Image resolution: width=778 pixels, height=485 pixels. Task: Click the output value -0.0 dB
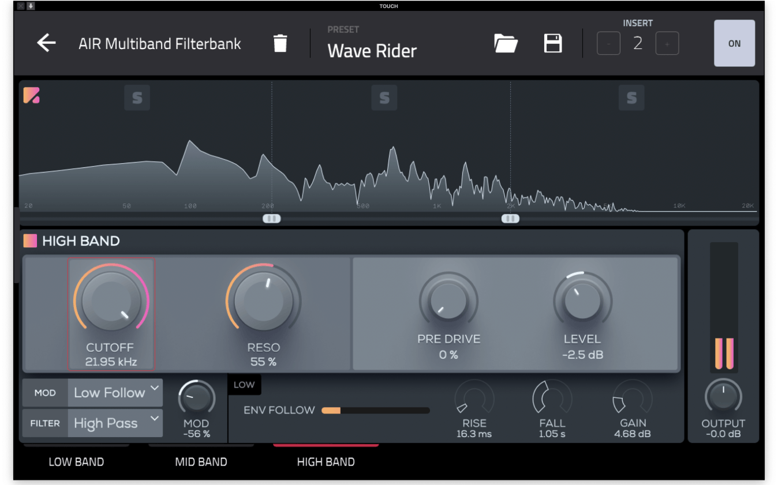[x=723, y=434]
